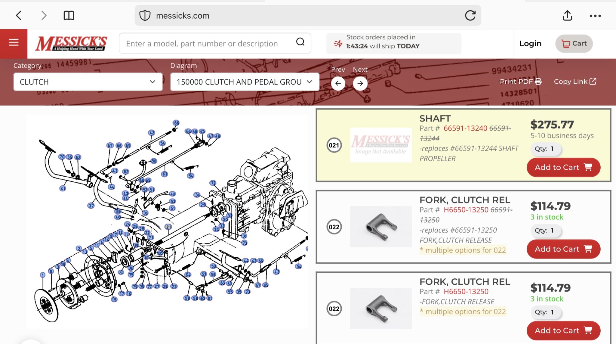Go to next diagram arrow
The height and width of the screenshot is (344, 616).
pyautogui.click(x=360, y=83)
